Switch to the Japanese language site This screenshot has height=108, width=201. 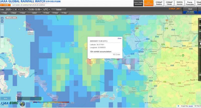coord(5,5)
